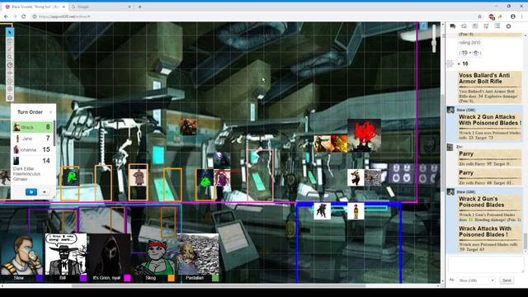Click the Bill player avatar portrait

[66, 254]
